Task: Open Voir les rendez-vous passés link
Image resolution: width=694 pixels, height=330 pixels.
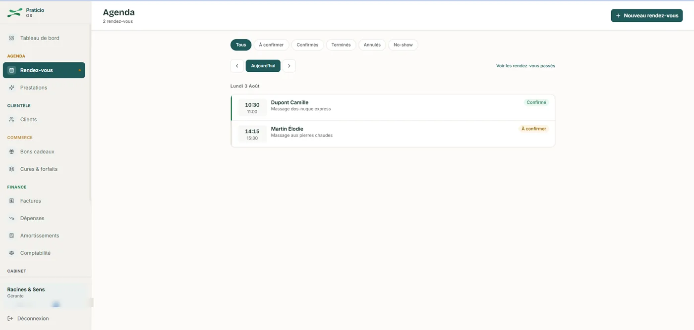Action: point(525,66)
